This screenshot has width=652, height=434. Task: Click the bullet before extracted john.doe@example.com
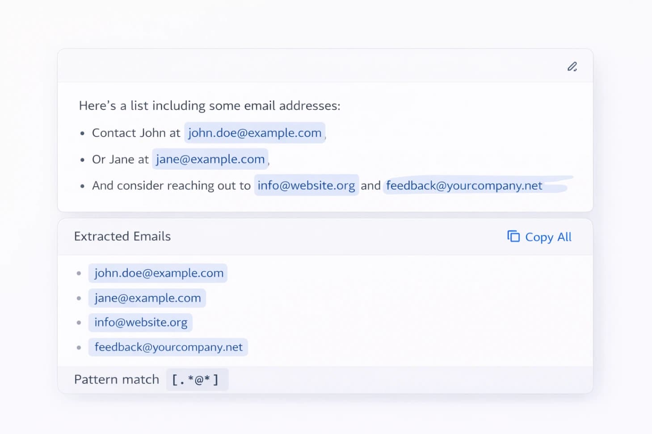pos(79,273)
